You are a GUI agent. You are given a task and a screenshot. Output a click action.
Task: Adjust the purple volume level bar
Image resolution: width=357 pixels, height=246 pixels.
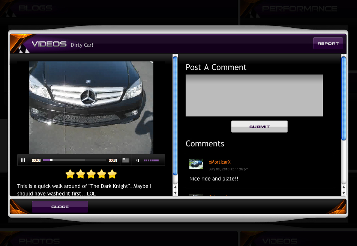click(151, 160)
